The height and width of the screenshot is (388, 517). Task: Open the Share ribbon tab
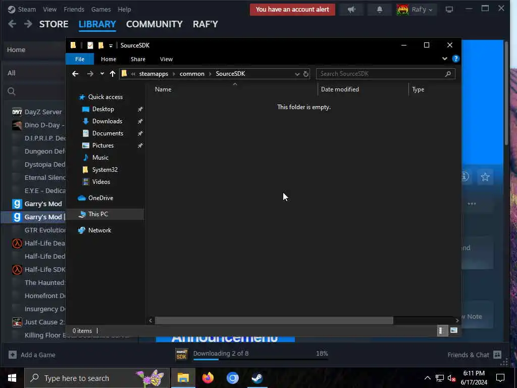[x=138, y=59]
